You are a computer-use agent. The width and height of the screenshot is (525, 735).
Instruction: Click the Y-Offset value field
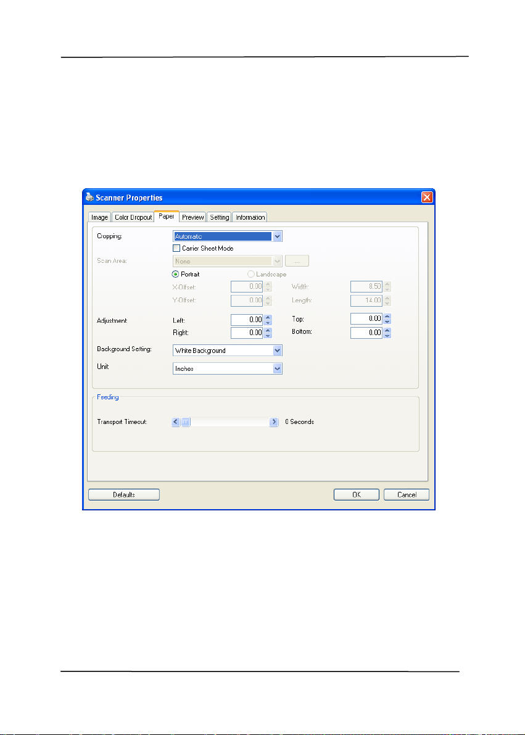point(247,300)
